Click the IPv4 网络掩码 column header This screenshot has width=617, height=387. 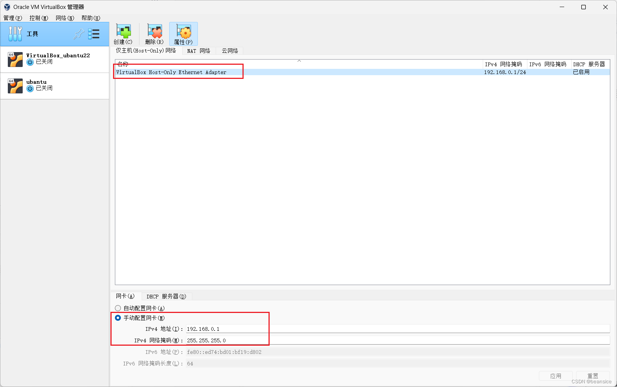[x=505, y=64]
